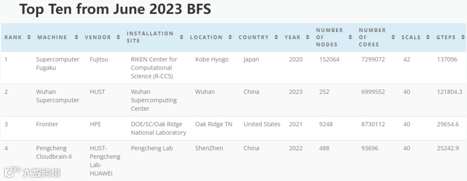This screenshot has height=181, width=467.
Task: Click the Pengcheng Cloudbrain-II machine name
Action: point(54,152)
